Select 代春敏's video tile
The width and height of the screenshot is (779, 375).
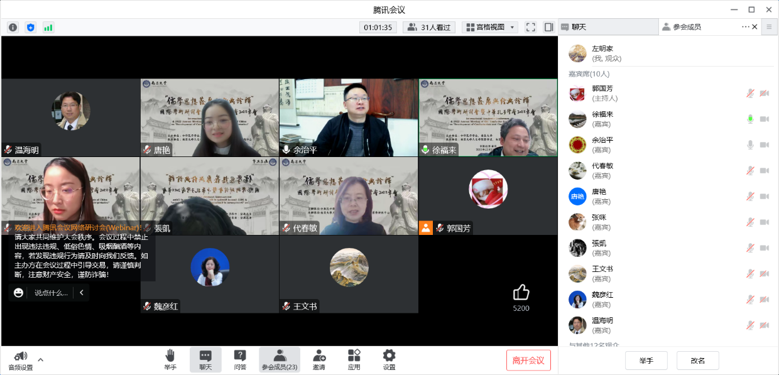coord(349,196)
